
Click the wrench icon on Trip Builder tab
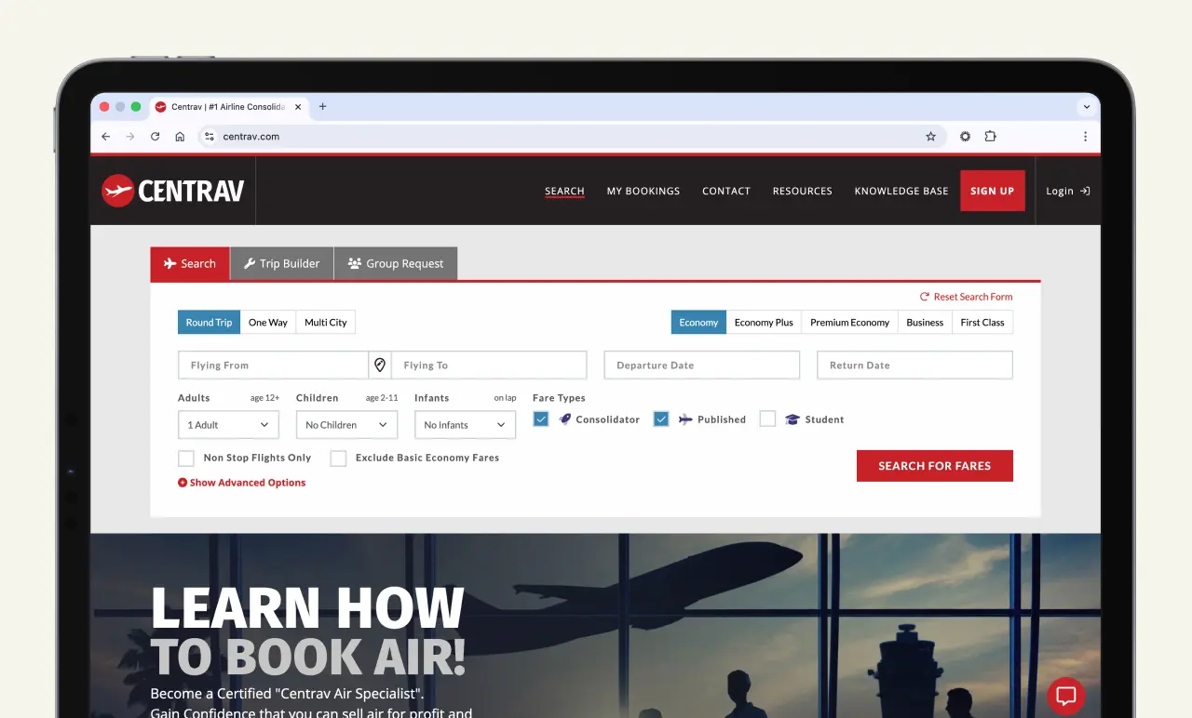click(249, 263)
